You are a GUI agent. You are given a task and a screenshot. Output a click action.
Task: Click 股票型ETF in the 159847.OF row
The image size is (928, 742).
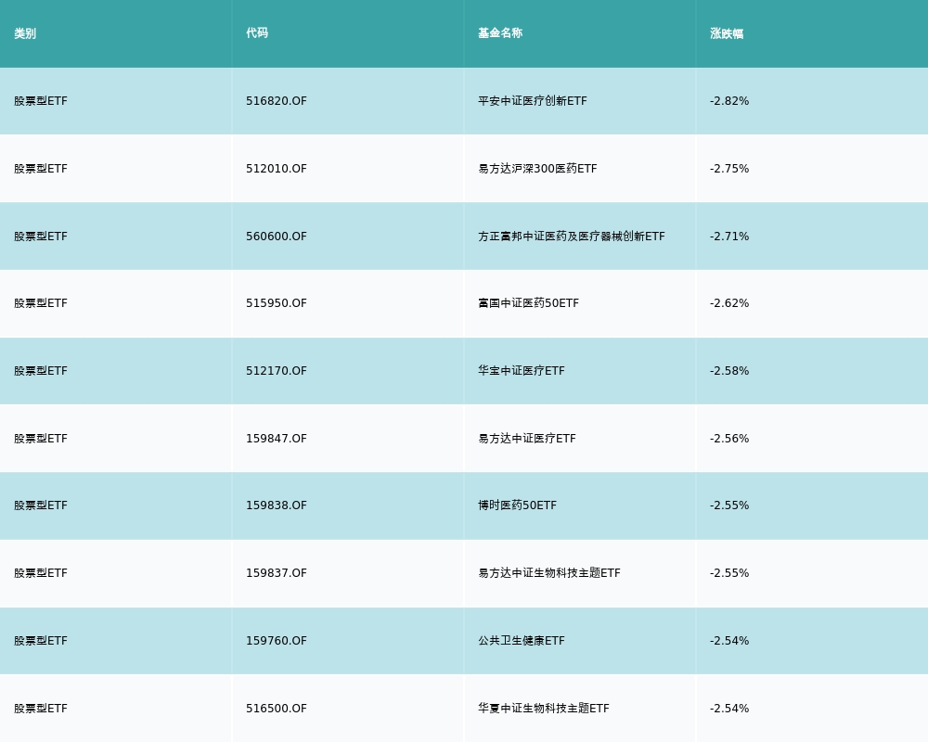coord(41,439)
